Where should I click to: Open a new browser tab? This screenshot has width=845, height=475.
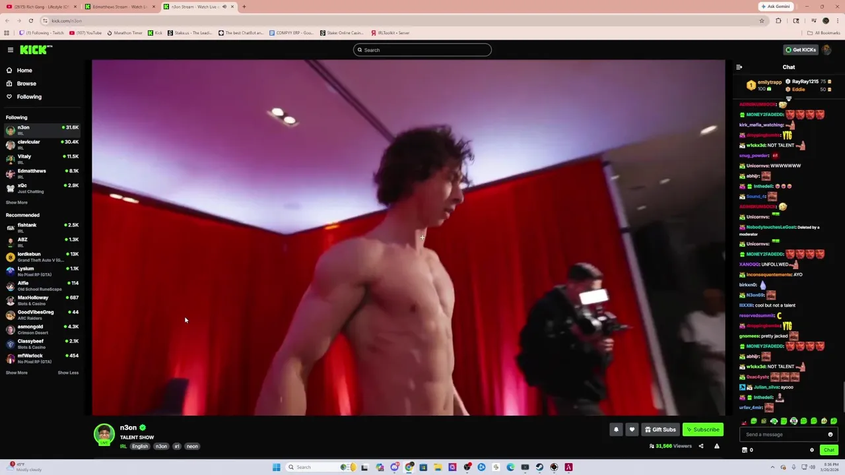[244, 7]
